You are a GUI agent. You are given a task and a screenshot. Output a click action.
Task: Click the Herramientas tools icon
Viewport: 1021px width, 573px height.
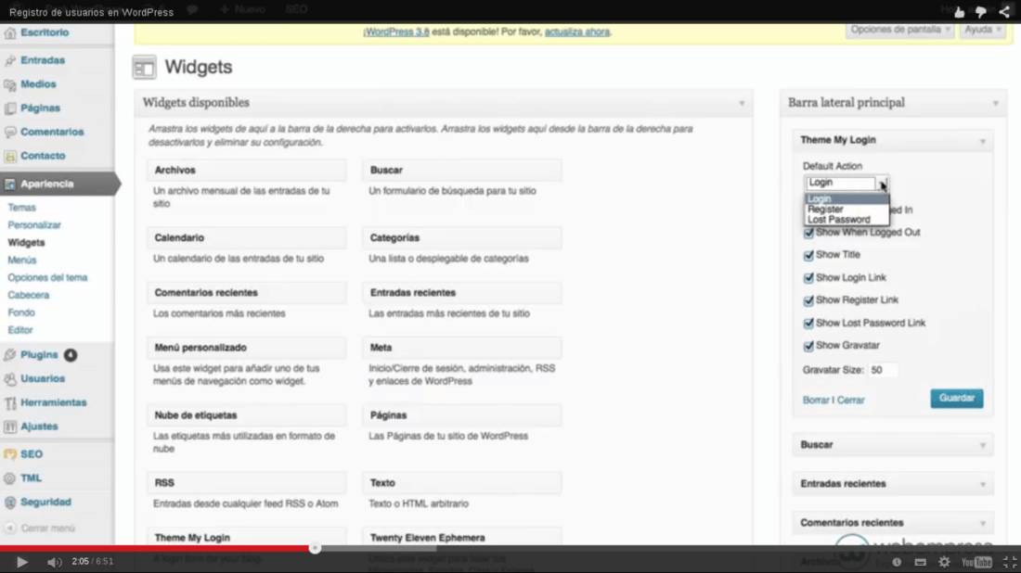[x=10, y=403]
